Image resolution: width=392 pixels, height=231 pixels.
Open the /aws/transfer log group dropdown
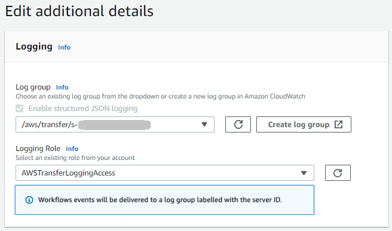coord(115,124)
